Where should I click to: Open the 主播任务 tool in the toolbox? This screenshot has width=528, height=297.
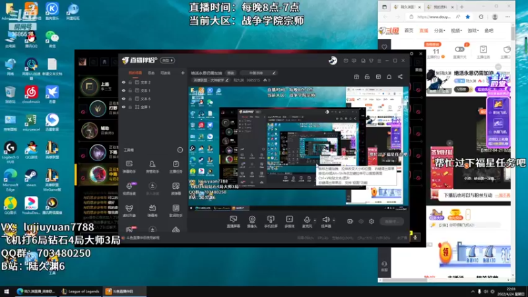tap(176, 166)
